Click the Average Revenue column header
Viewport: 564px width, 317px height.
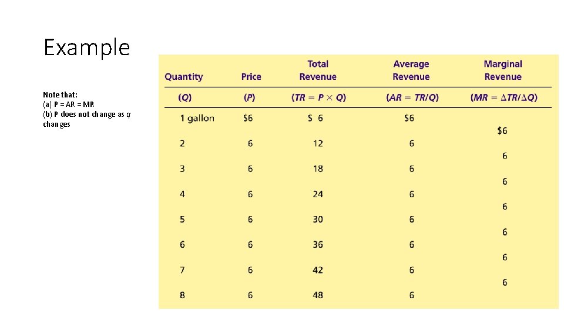click(x=411, y=70)
